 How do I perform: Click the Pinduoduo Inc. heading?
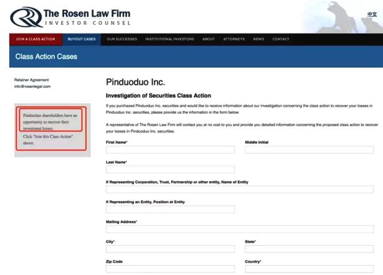pyautogui.click(x=136, y=82)
